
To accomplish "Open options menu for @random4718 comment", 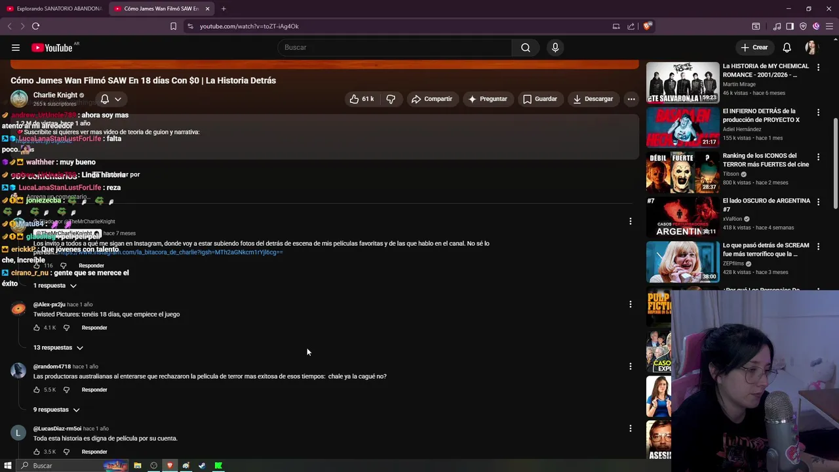I will pyautogui.click(x=631, y=366).
